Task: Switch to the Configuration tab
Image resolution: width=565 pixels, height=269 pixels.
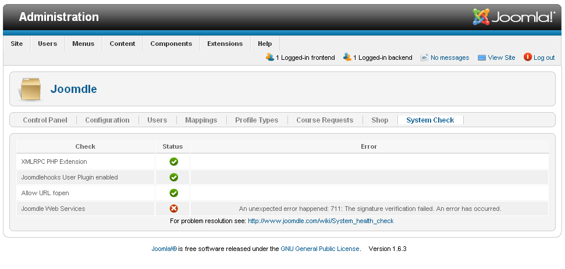Action: click(107, 120)
